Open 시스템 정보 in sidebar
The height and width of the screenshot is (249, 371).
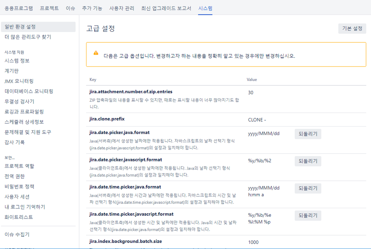17,61
